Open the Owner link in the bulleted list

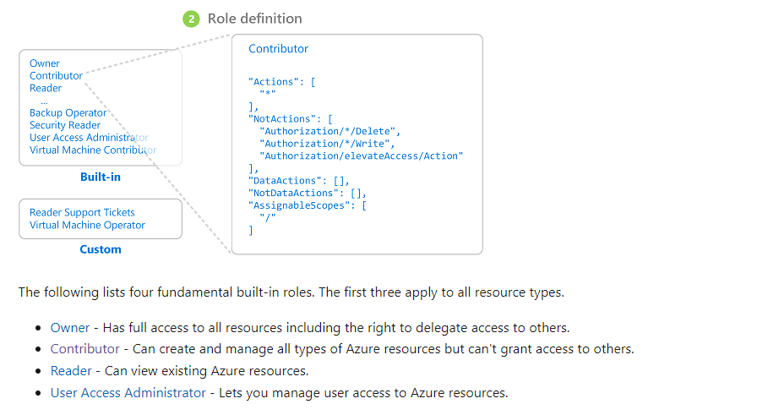click(70, 327)
